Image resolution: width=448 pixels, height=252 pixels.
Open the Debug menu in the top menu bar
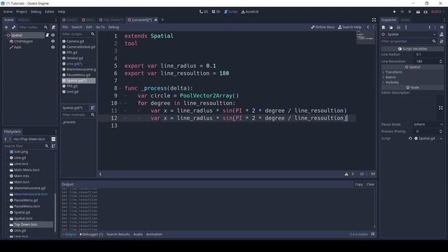coord(36,12)
